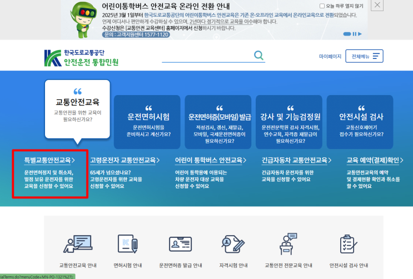Open 긴급자동차 교통안전교육 link
Image resolution: width=413 pixels, height=279 pixels.
(296, 160)
